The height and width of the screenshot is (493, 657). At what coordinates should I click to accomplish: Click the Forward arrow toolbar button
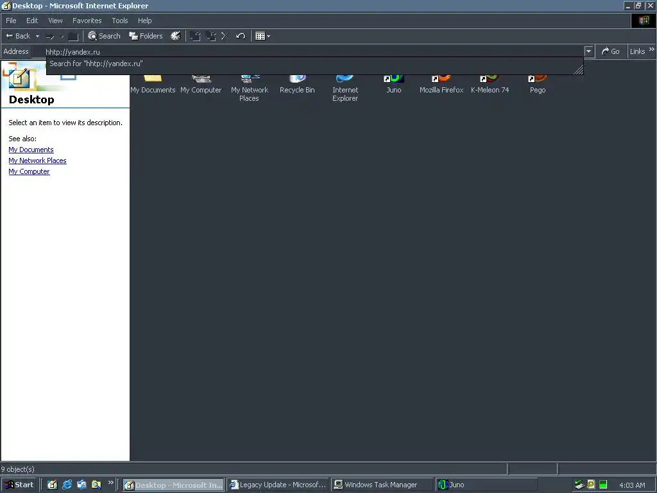[x=50, y=37]
